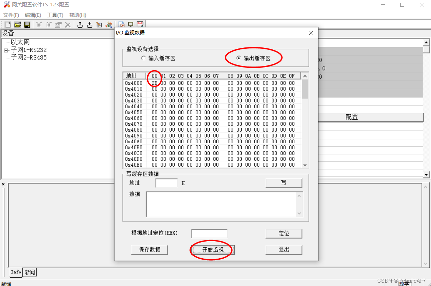Open the 工具(T) menu
The height and width of the screenshot is (286, 431).
pos(55,15)
